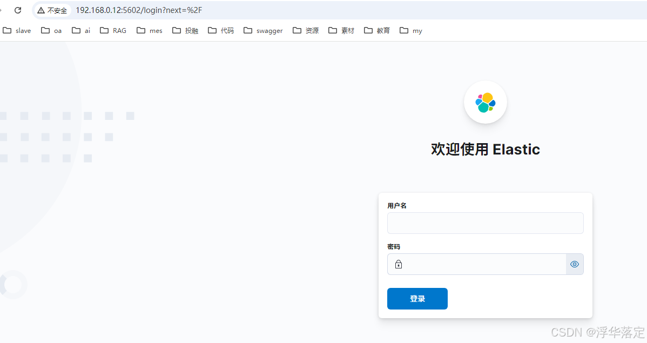This screenshot has width=647, height=343.
Task: Select the address bar URL 192.168.0.12:5602
Action: (x=139, y=10)
